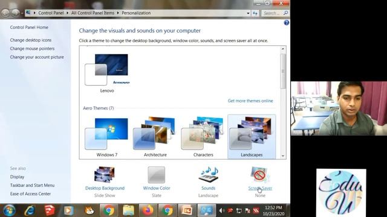Click the blue help question mark icon

(286, 23)
